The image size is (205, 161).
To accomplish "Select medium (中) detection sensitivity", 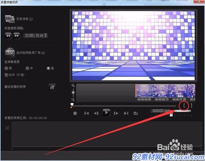I will click(x=27, y=68).
